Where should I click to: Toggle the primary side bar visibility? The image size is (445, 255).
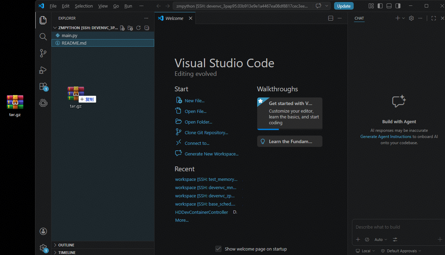(x=380, y=6)
